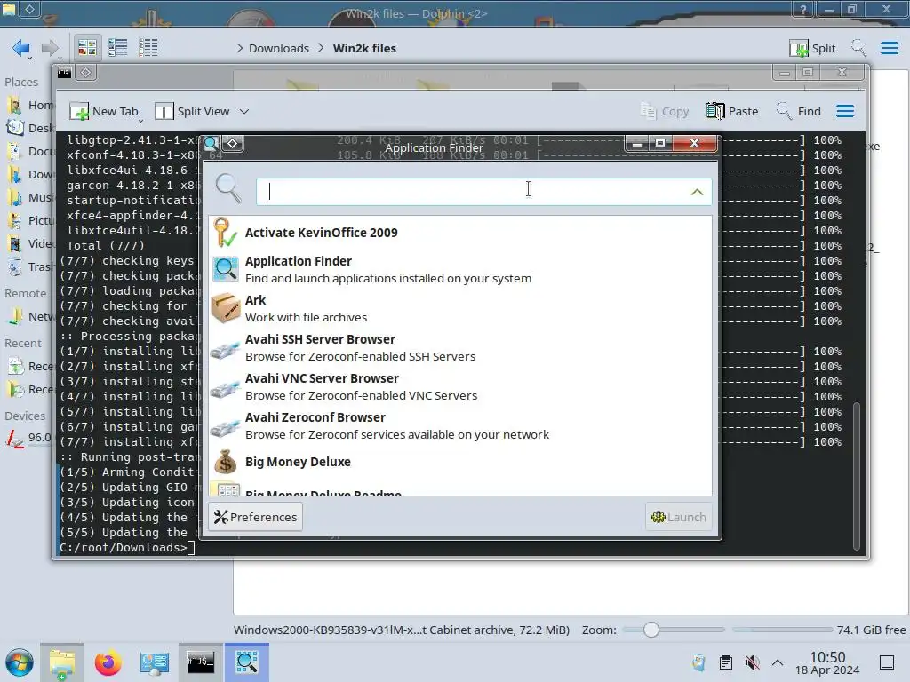Unmute audio volume tray icon
Screen dimensions: 910x682
pos(752,662)
